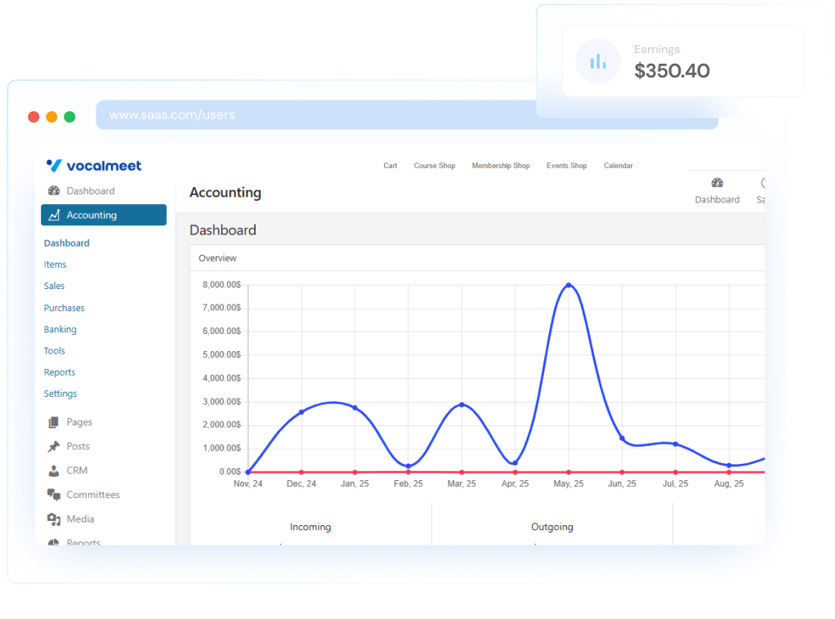Click the CRM person icon

click(54, 471)
